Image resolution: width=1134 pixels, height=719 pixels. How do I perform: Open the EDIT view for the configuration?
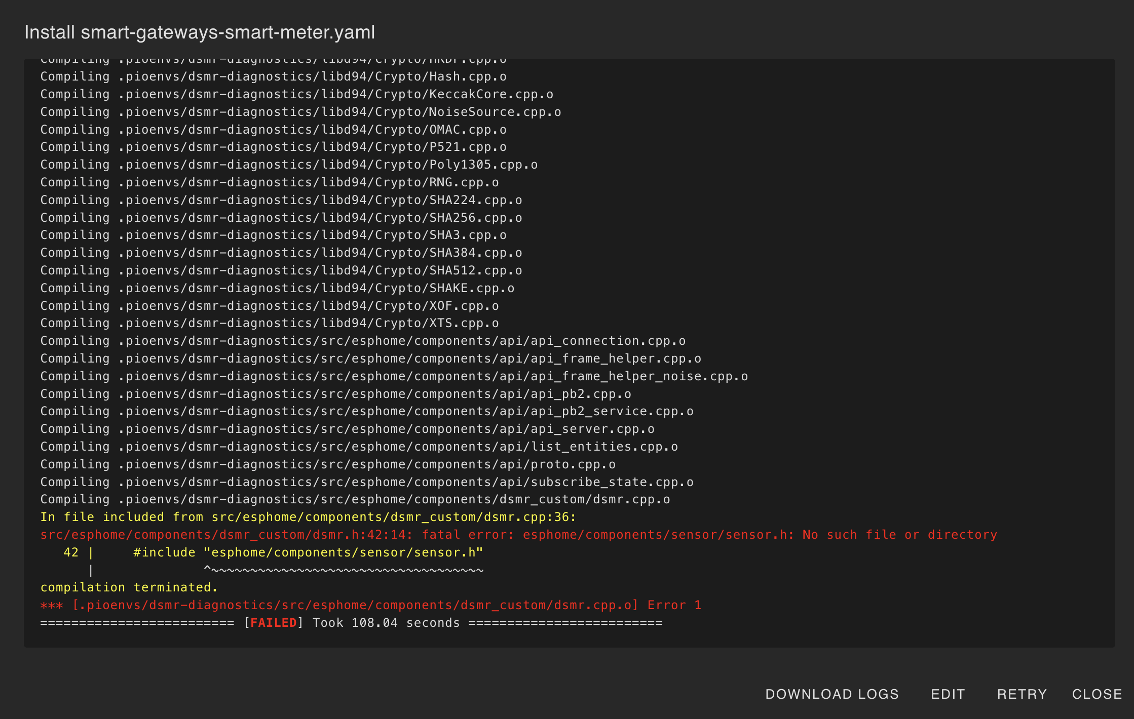(x=947, y=694)
